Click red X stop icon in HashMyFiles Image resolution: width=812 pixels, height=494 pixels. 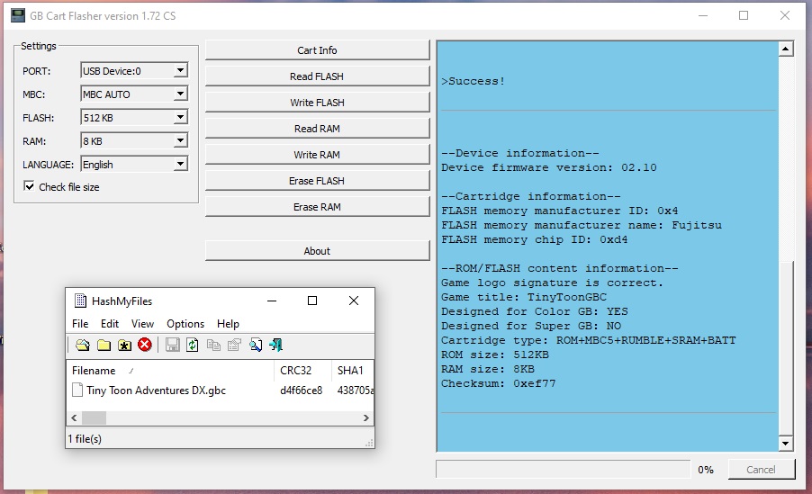[145, 345]
